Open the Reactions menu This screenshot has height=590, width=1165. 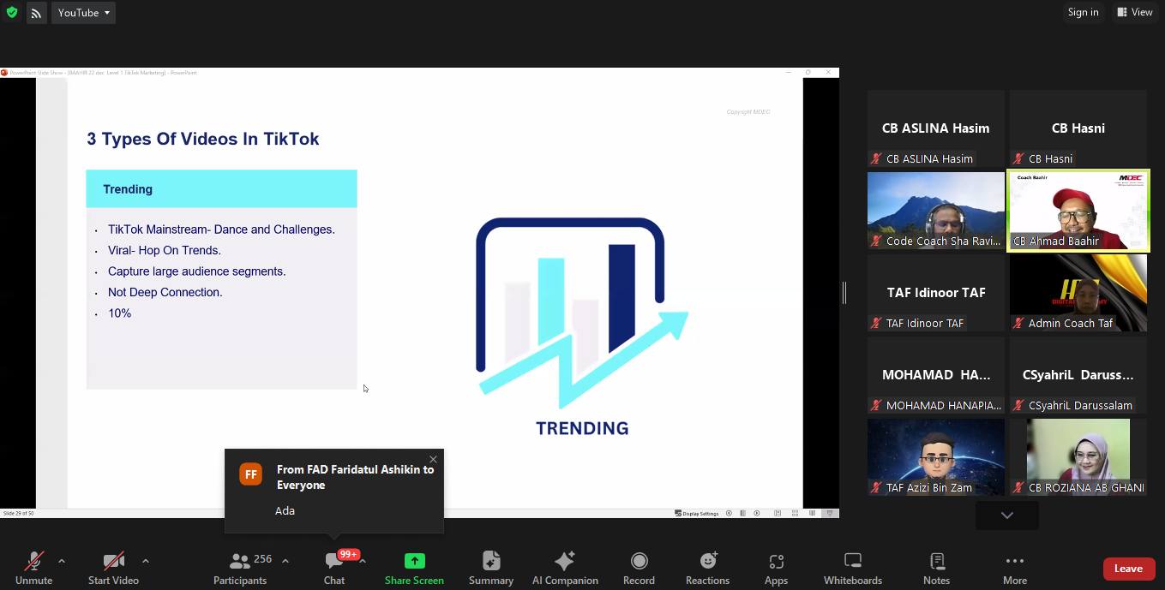(707, 568)
